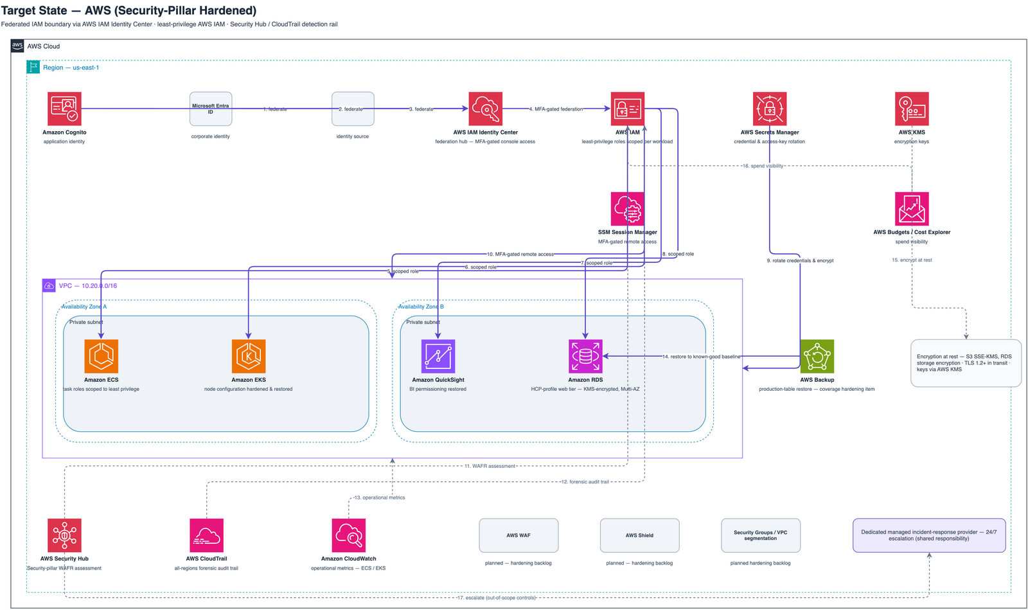Click the AWS Backup icon
The height and width of the screenshot is (610, 1028).
tap(817, 356)
